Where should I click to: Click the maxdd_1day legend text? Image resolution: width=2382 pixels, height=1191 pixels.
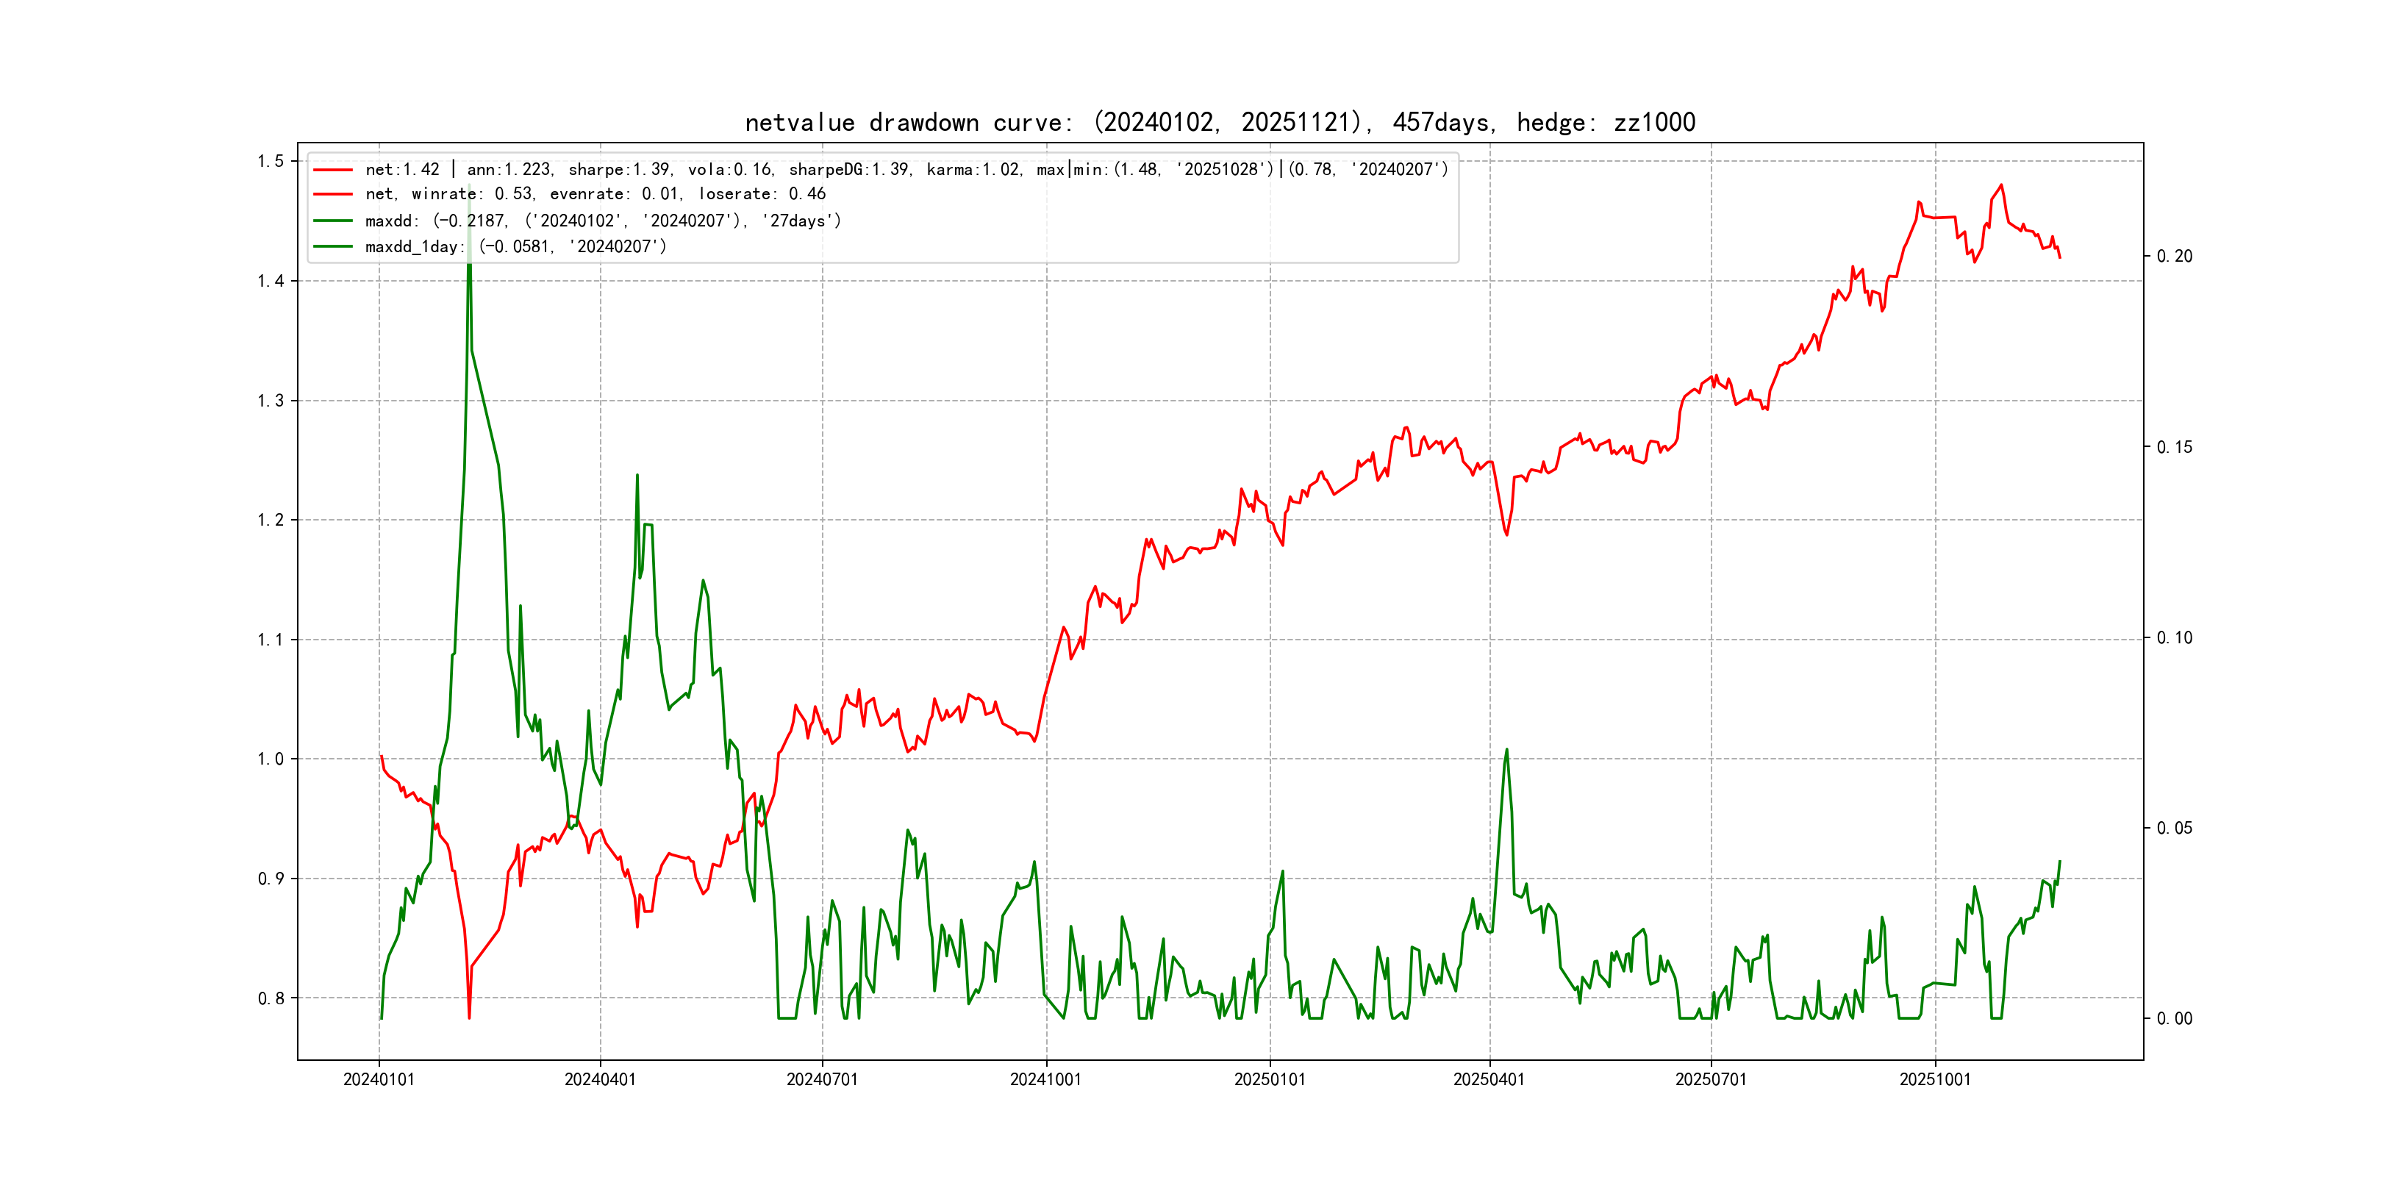[515, 247]
